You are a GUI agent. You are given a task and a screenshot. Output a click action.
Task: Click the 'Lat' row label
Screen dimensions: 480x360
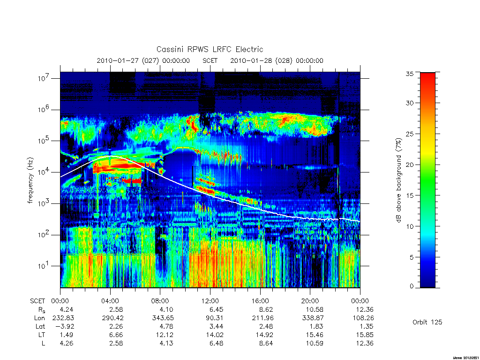[x=40, y=327]
